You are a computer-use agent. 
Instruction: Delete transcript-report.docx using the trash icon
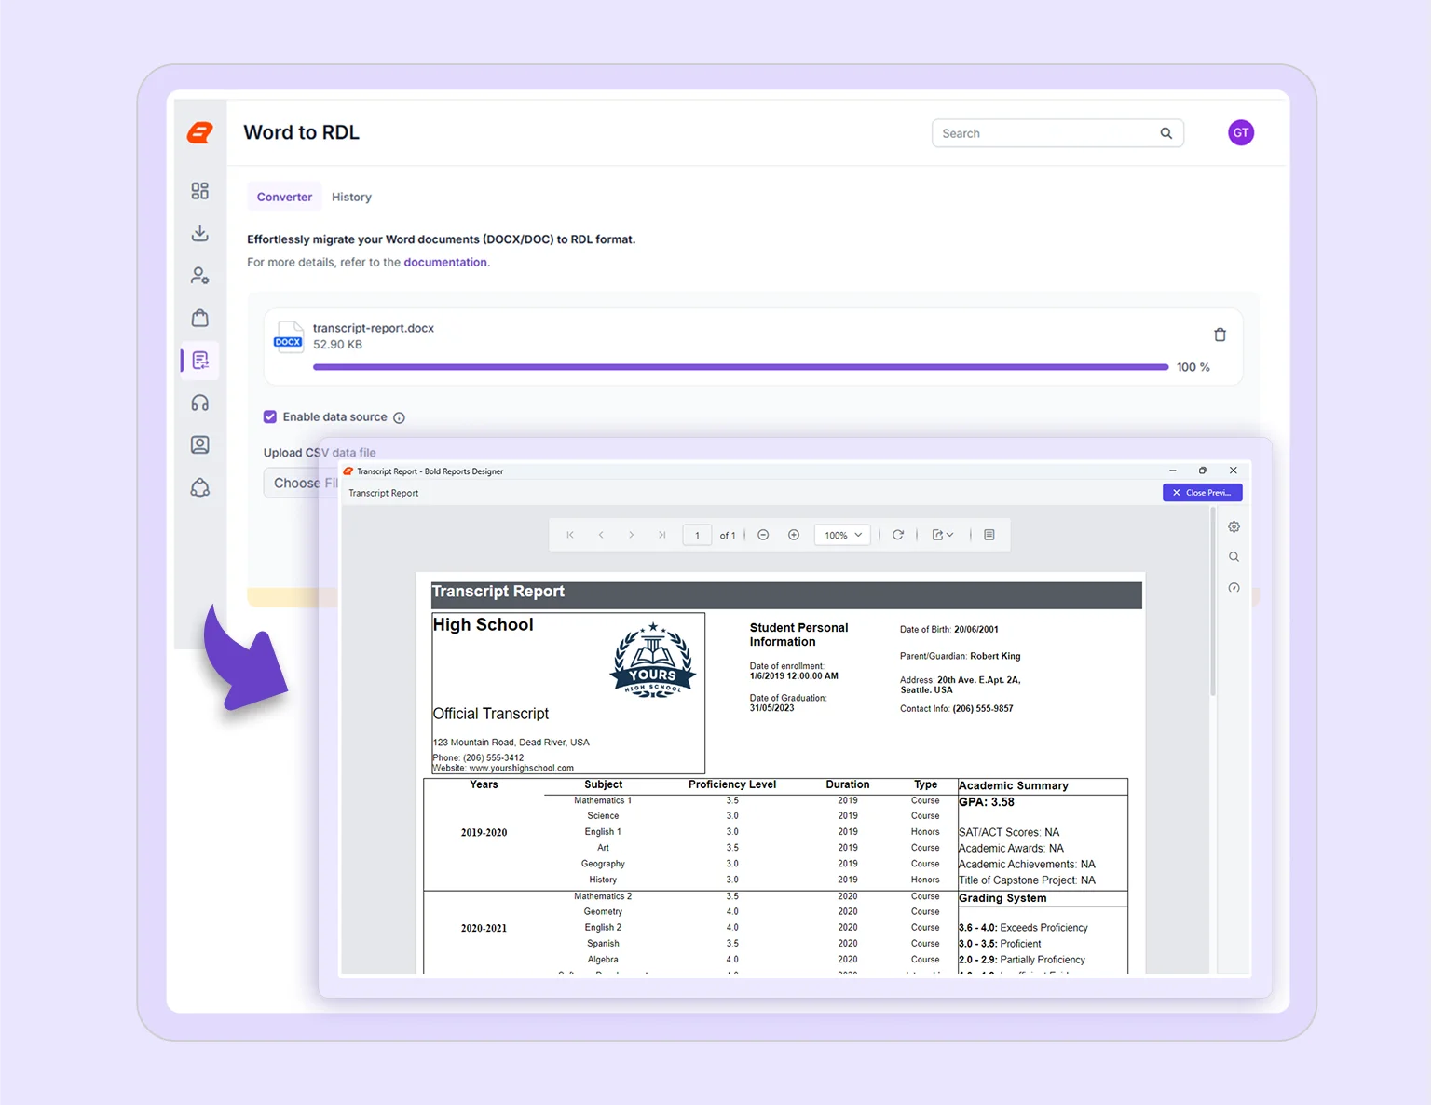pos(1221,334)
